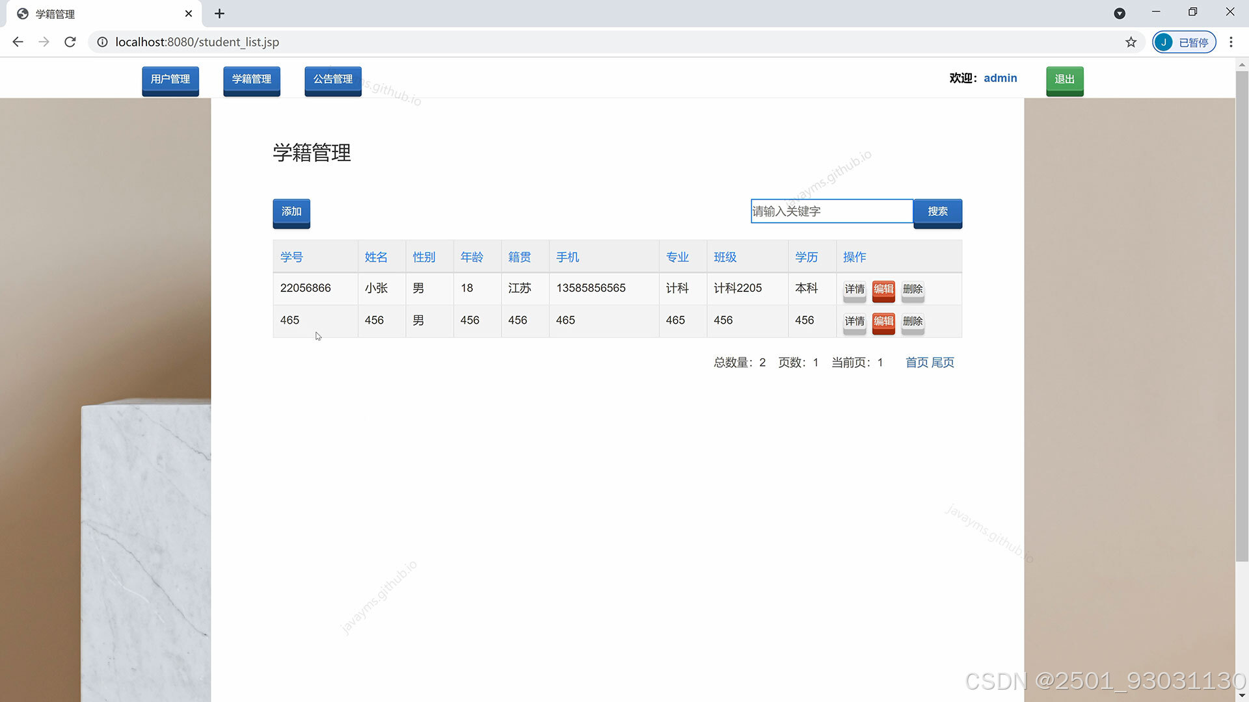Click the 学籍管理 page heading
This screenshot has width=1249, height=702.
click(312, 153)
